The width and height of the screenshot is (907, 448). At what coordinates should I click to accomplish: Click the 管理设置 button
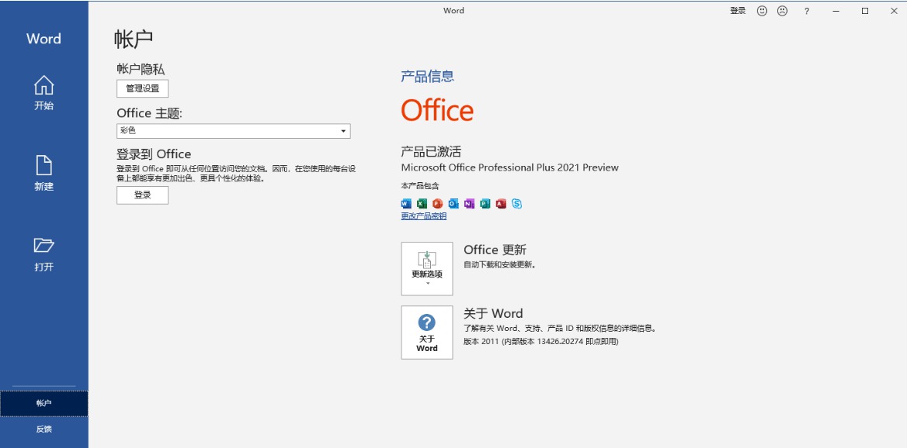click(x=142, y=88)
